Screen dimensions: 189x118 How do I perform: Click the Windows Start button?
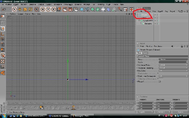click(4, 116)
